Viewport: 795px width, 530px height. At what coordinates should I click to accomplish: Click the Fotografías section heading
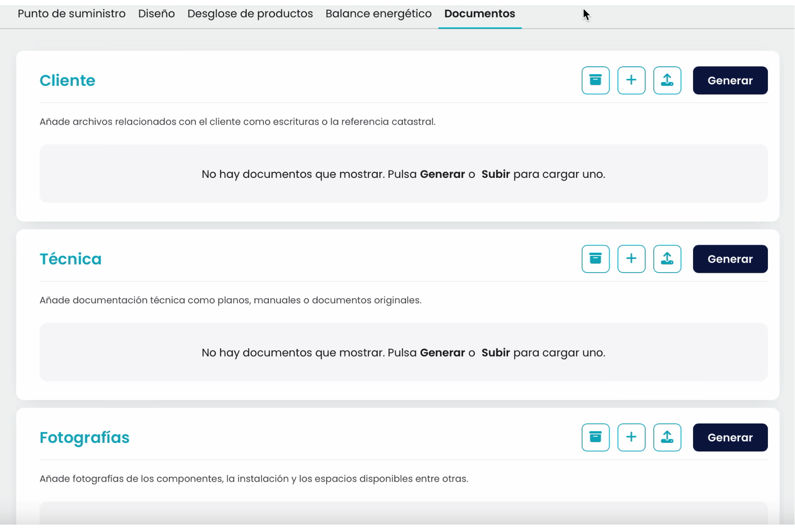tap(84, 437)
